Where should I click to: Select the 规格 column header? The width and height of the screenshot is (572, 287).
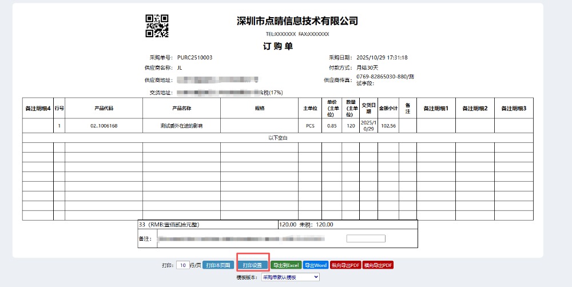point(259,108)
